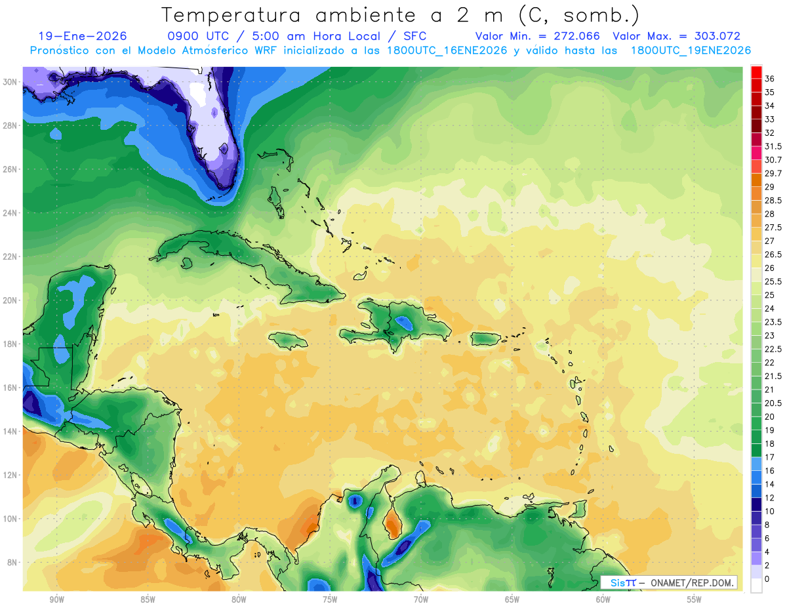Click legend value "6"
This screenshot has width=787, height=608.
pyautogui.click(x=767, y=538)
